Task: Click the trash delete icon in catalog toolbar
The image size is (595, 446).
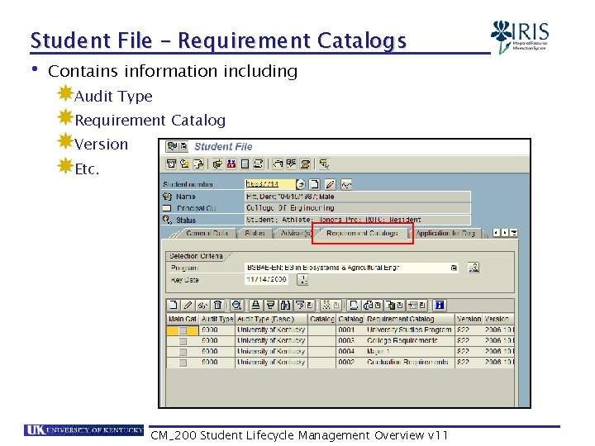Action: click(x=217, y=305)
